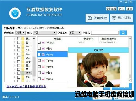Screen dimensions: 136x101
Task: Click the folder icon beside 9.2...
Action: (23, 50)
